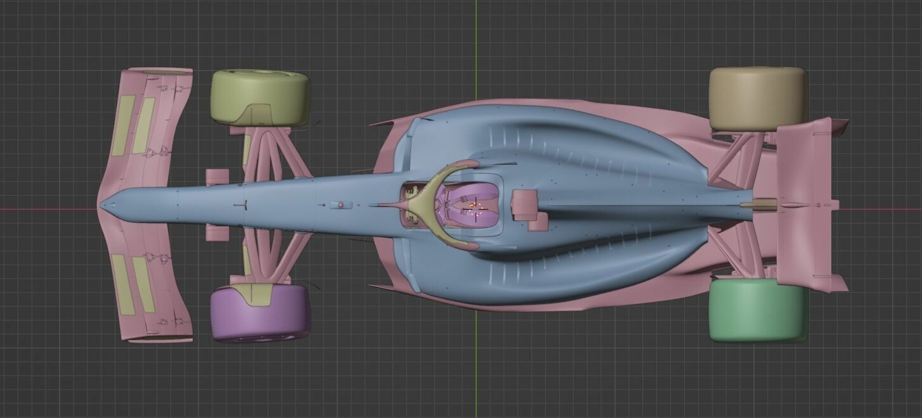The width and height of the screenshot is (922, 418).
Task: Click the 3D cursor at the cockpit center
Action: [476, 210]
